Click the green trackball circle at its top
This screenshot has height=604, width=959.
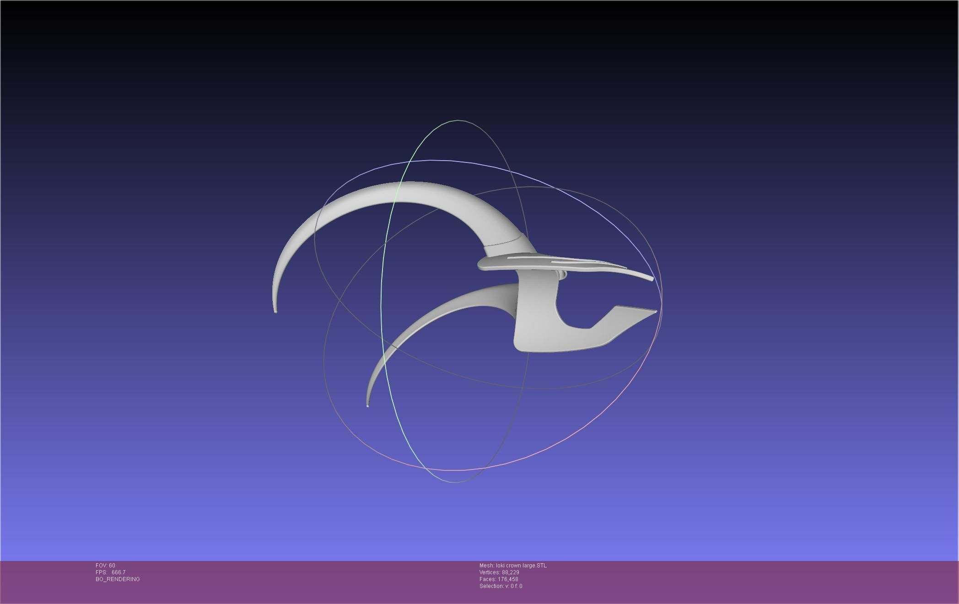click(x=458, y=121)
